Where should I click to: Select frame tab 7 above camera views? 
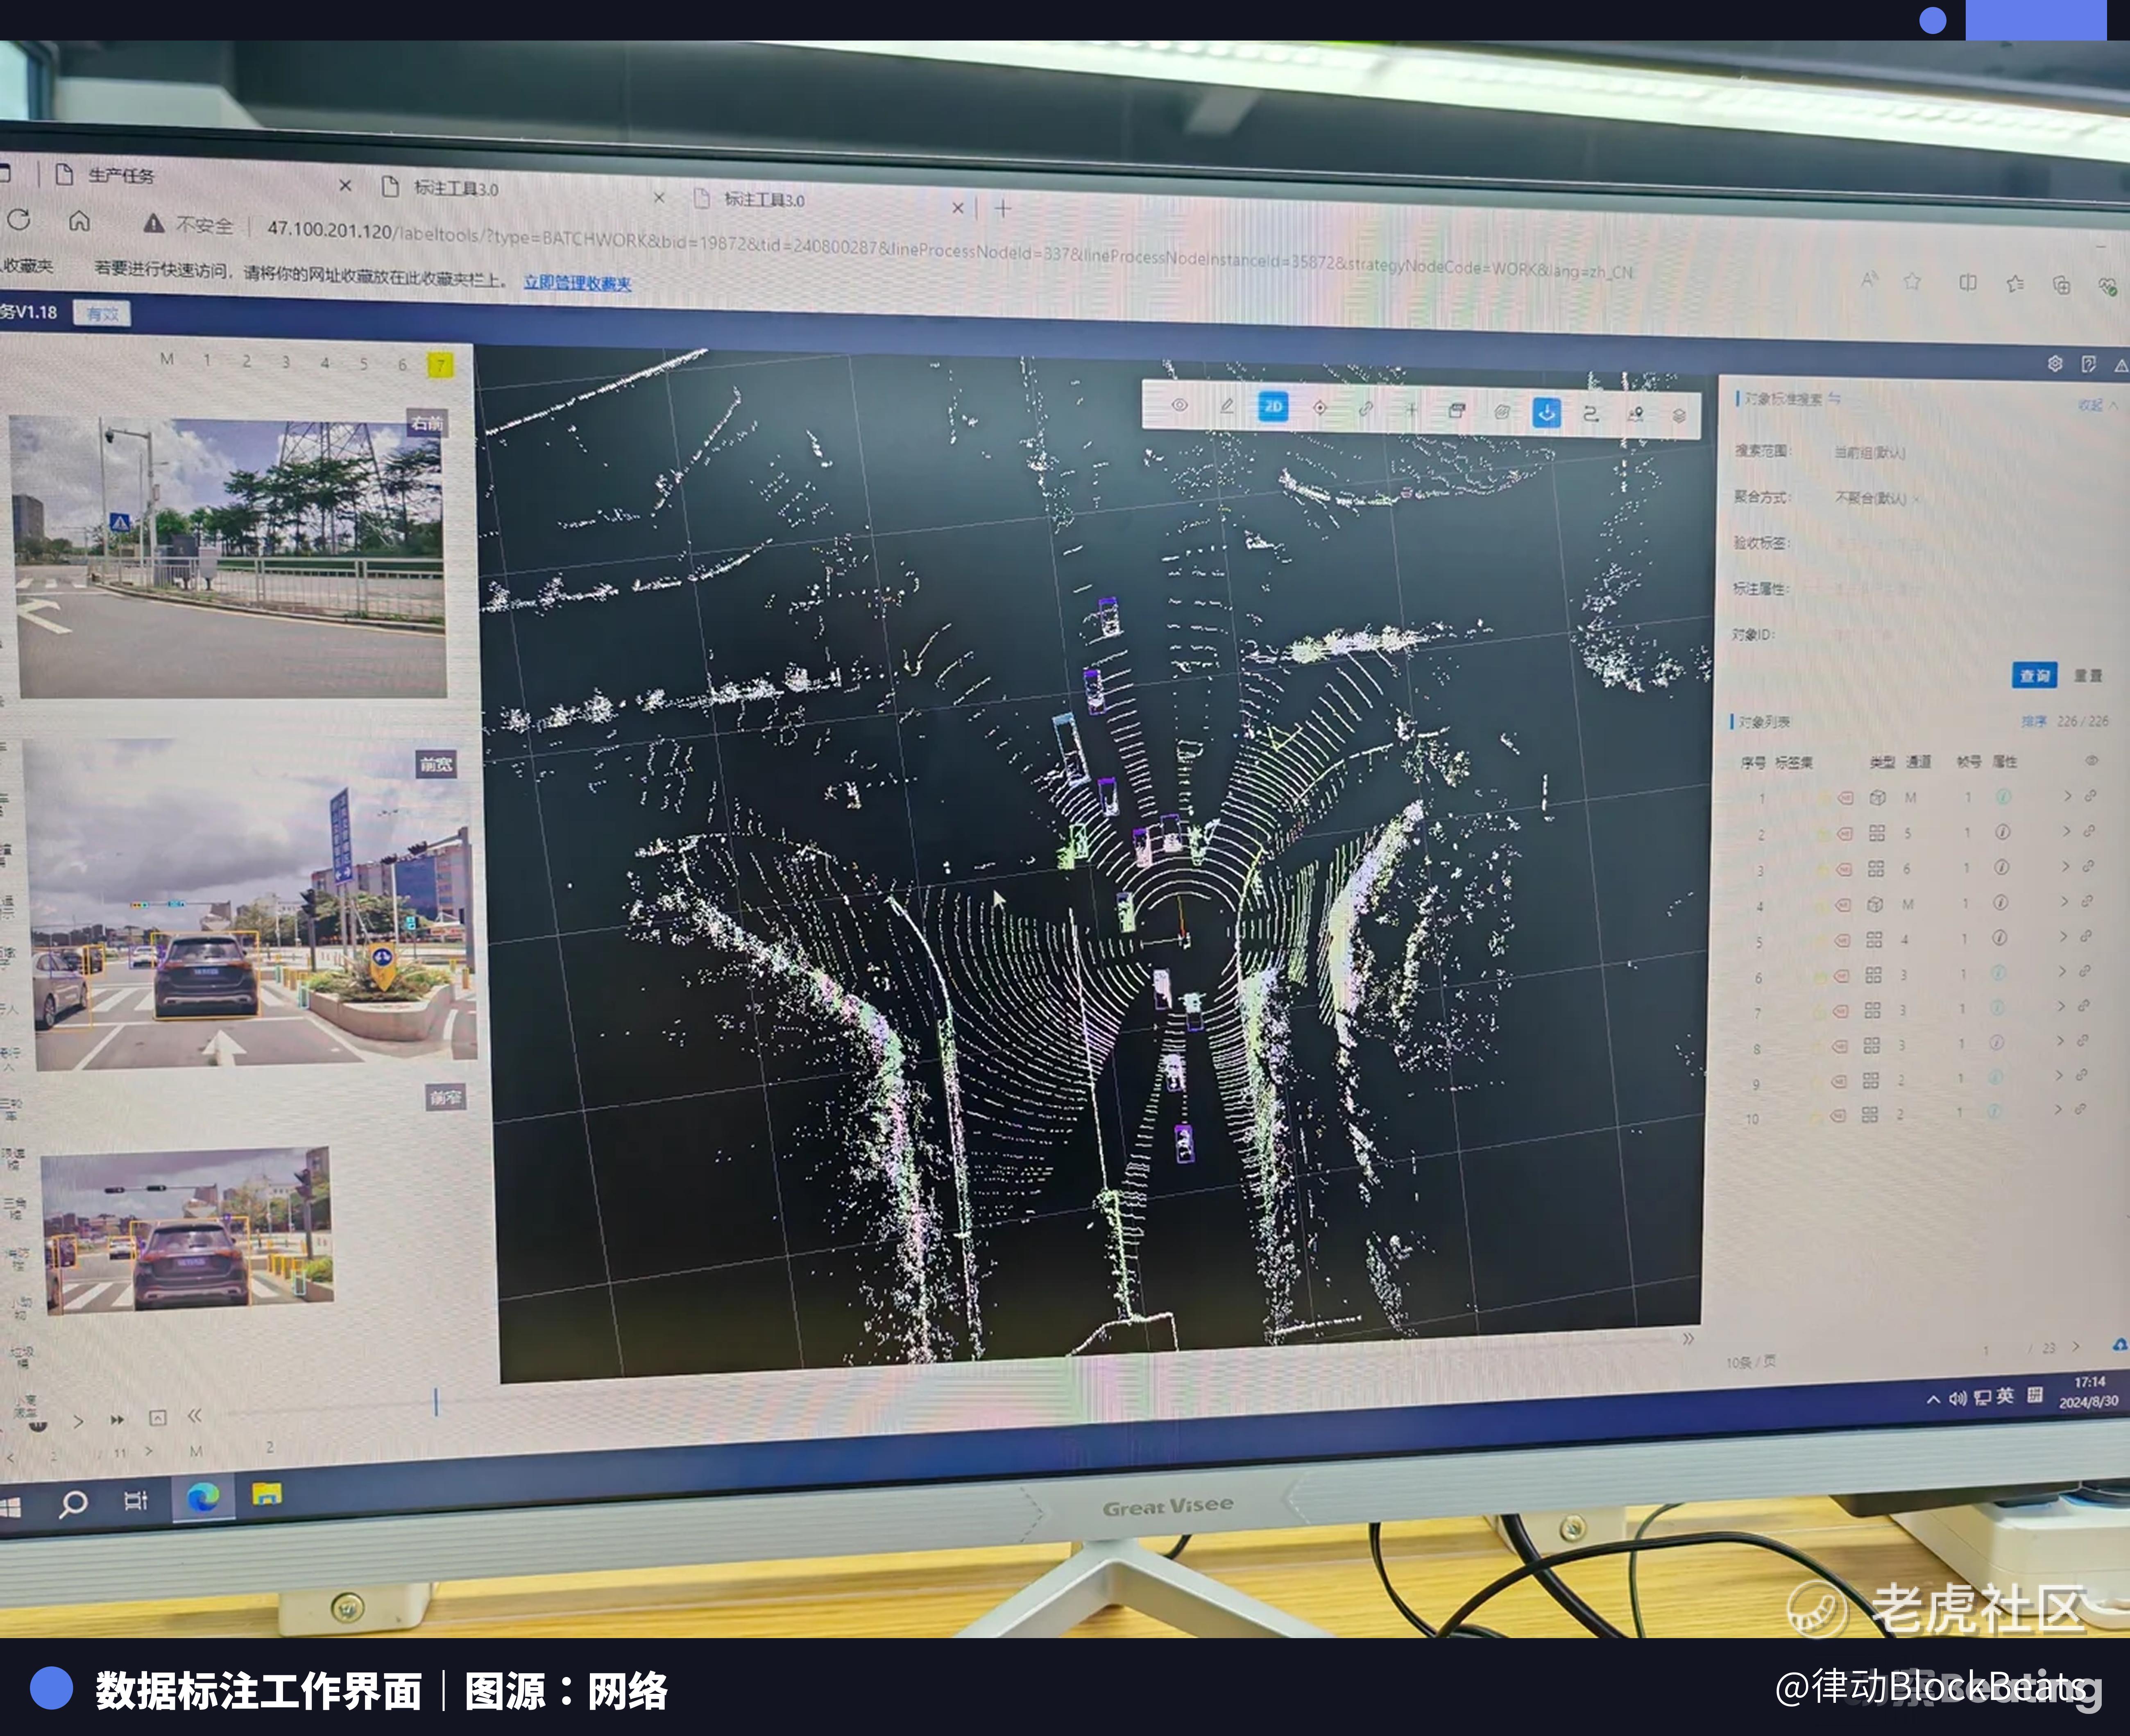tap(440, 365)
